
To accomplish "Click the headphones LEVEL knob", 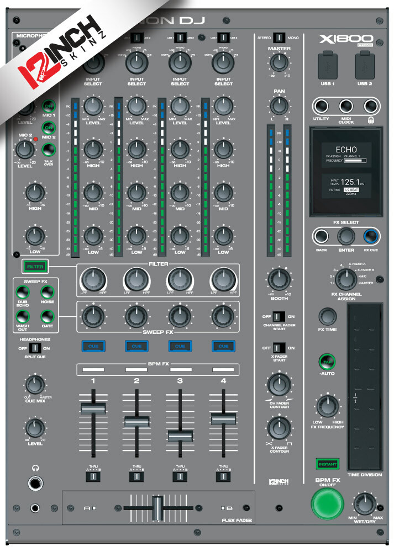I will click(x=35, y=428).
